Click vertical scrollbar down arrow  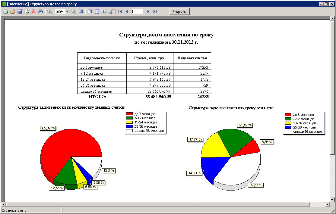pyautogui.click(x=332, y=200)
